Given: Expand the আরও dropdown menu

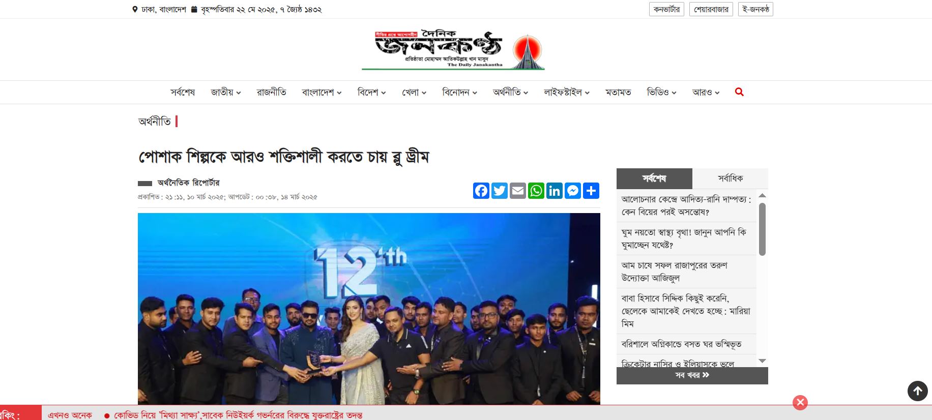Looking at the screenshot, I should [x=706, y=92].
